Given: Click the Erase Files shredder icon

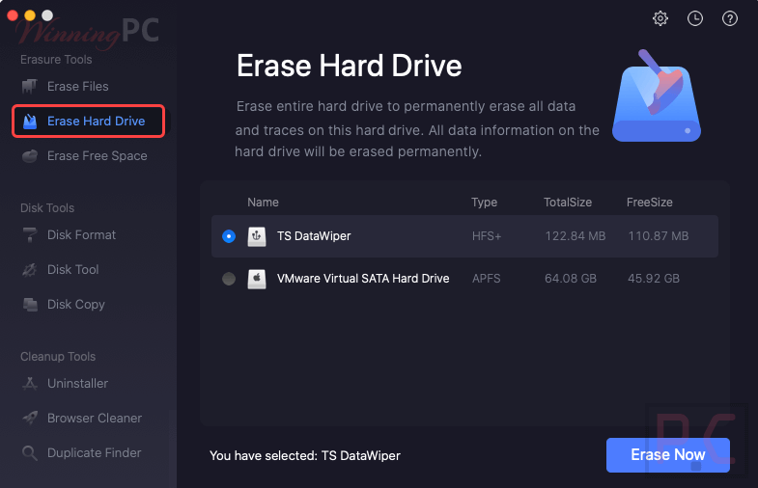Looking at the screenshot, I should [x=30, y=87].
